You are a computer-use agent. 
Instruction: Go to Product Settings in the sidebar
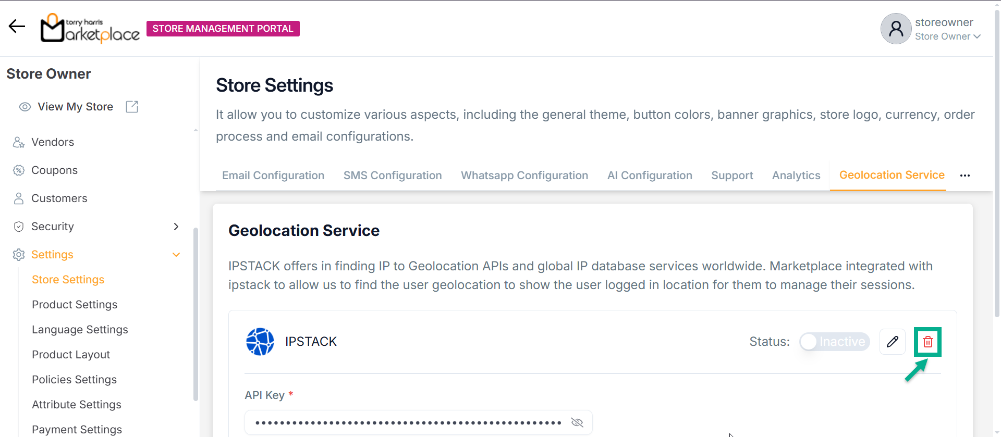(75, 305)
